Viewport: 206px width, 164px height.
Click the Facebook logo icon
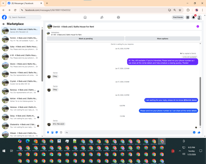[4, 17]
